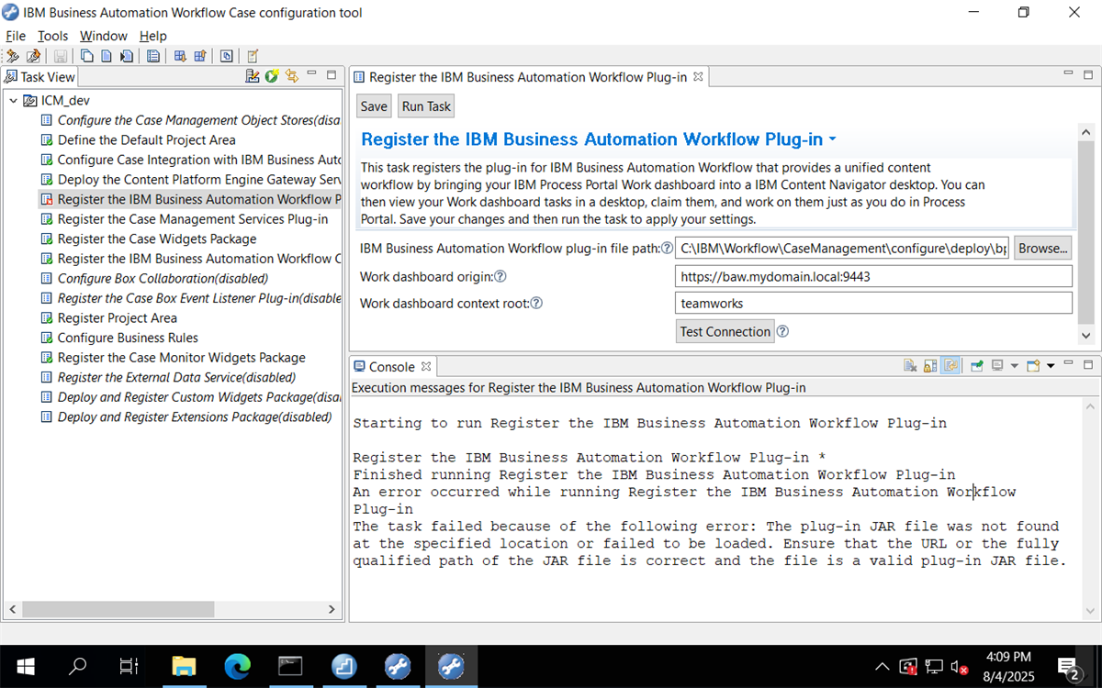Click the Display Selected Console monitor icon
1102x688 pixels.
tap(997, 366)
